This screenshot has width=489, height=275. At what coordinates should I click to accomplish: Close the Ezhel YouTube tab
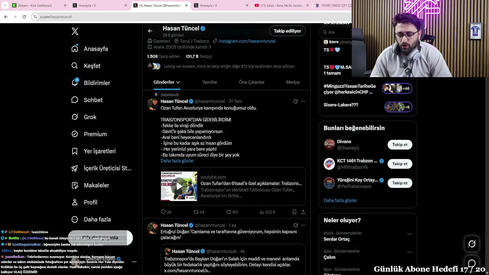pyautogui.click(x=307, y=5)
